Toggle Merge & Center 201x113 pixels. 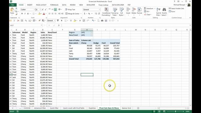click(x=73, y=13)
